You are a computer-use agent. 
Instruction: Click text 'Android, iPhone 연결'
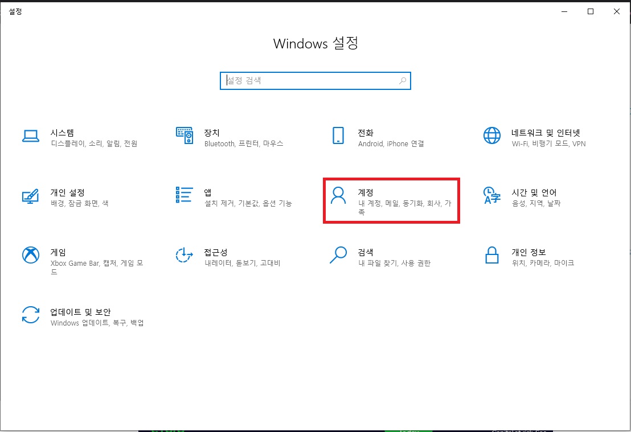click(391, 143)
